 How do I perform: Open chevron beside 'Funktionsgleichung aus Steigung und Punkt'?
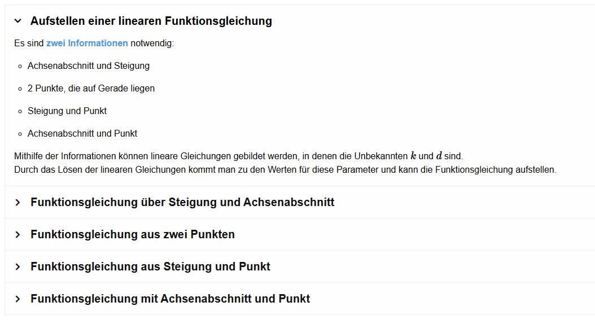coord(18,266)
